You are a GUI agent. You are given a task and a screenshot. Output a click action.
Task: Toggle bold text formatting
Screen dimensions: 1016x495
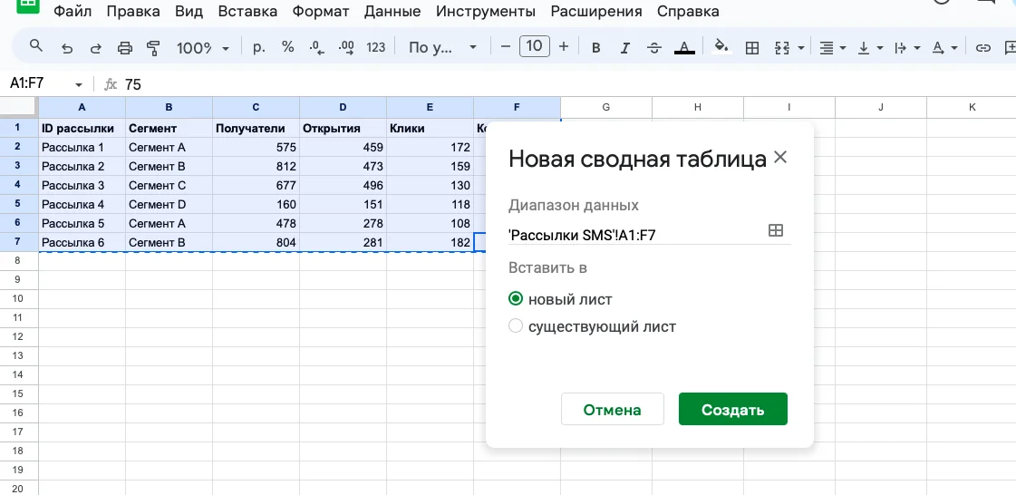pos(595,47)
